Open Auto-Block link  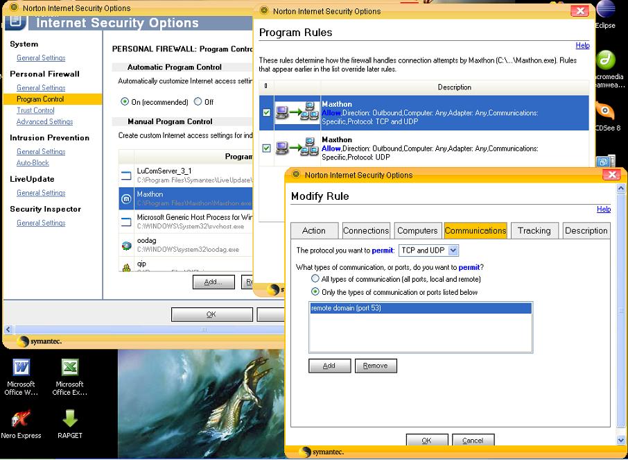click(x=33, y=163)
